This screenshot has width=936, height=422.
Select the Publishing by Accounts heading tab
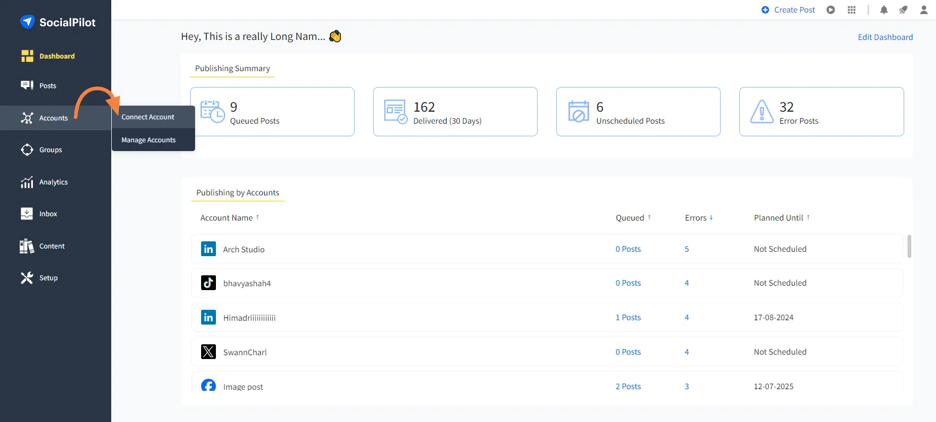(238, 193)
